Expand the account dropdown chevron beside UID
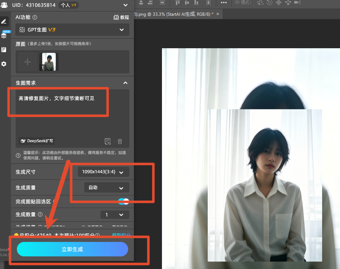The image size is (340, 269). (125, 5)
